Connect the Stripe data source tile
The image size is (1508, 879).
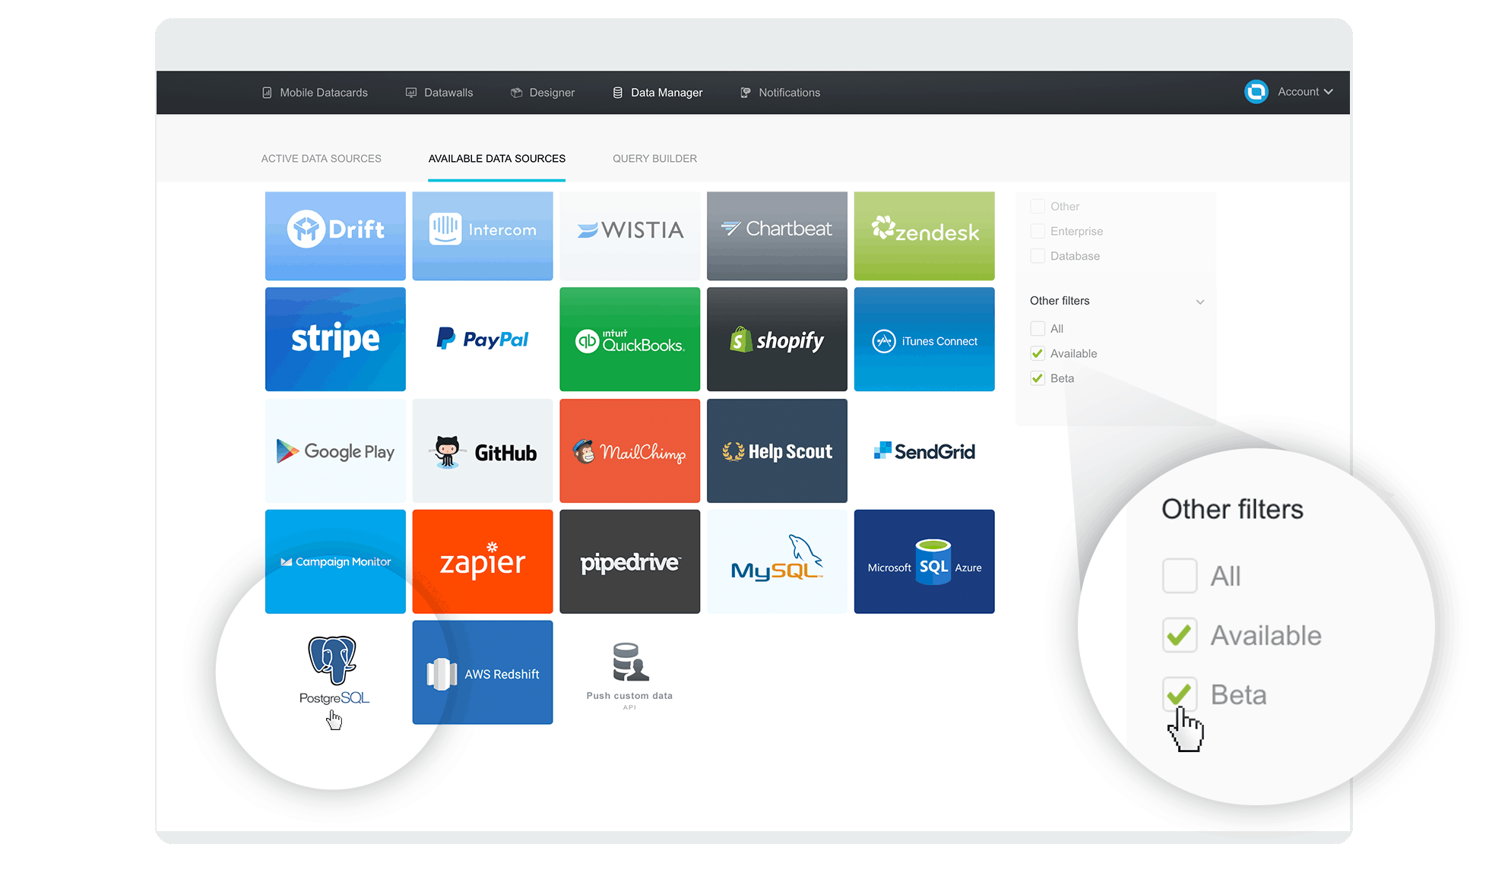click(335, 339)
